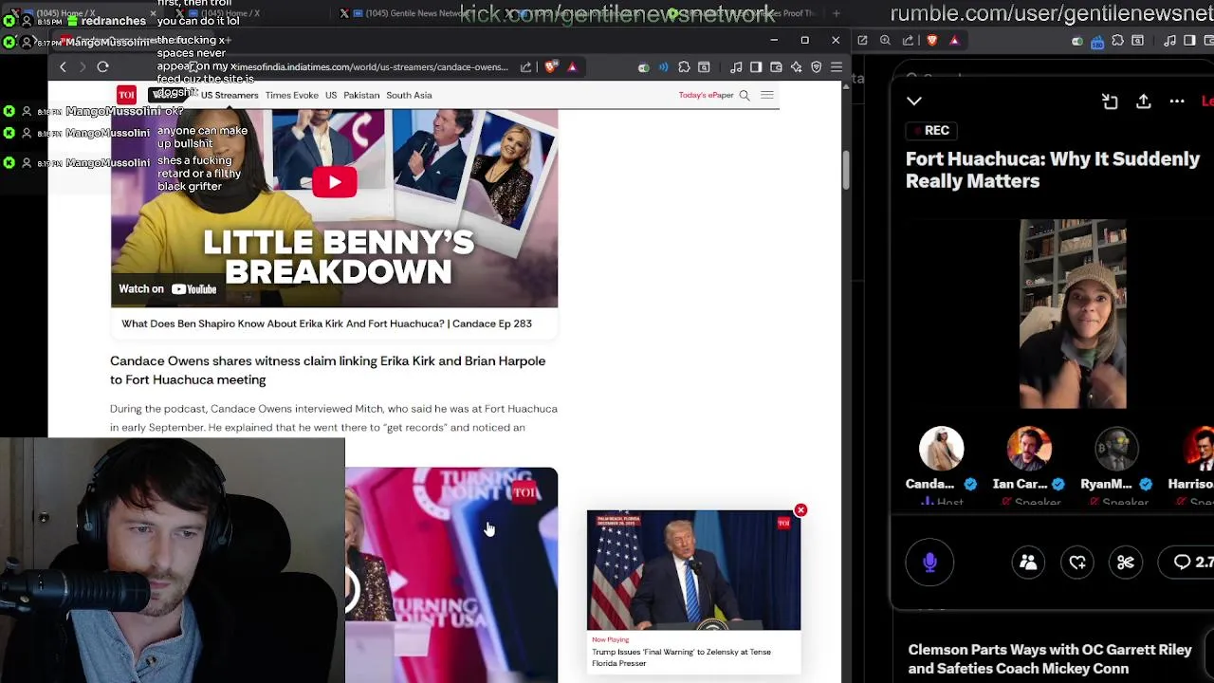Toggle the purple microphone in the Space

click(929, 563)
